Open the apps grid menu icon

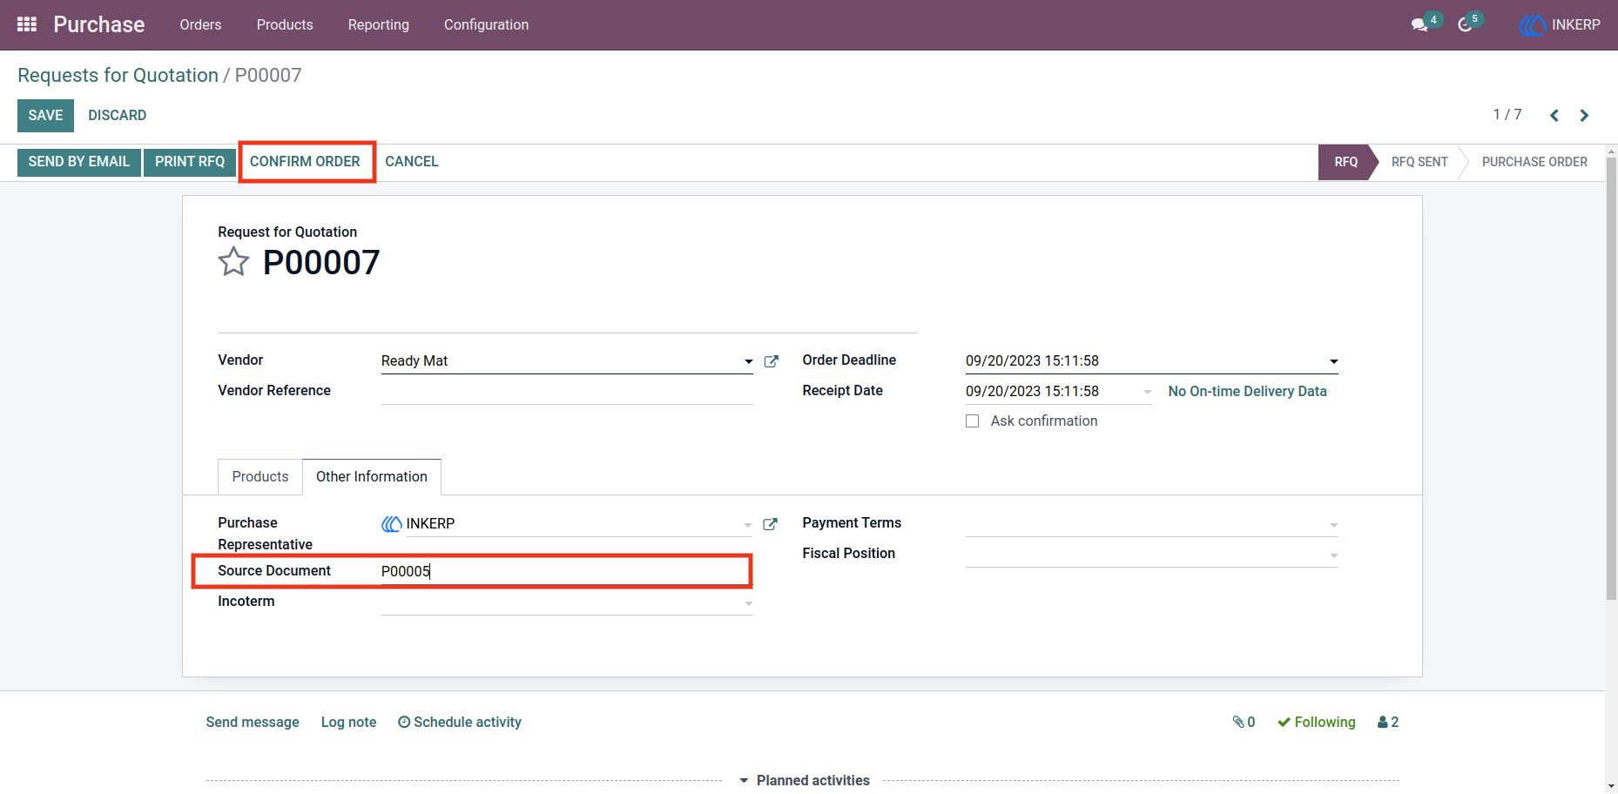pos(27,24)
